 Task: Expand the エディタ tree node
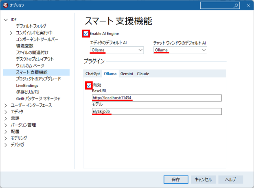[x=6, y=112]
